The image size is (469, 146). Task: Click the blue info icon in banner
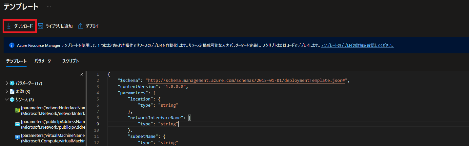[11, 46]
